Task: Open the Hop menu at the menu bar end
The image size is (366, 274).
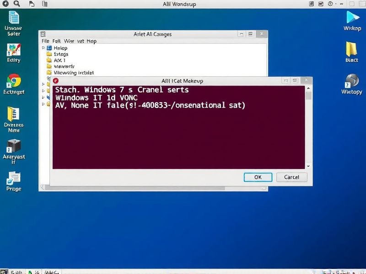Action: [x=91, y=41]
